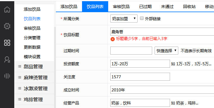Click the empty 过期时间 input field
The image size is (214, 108).
pos(131,51)
